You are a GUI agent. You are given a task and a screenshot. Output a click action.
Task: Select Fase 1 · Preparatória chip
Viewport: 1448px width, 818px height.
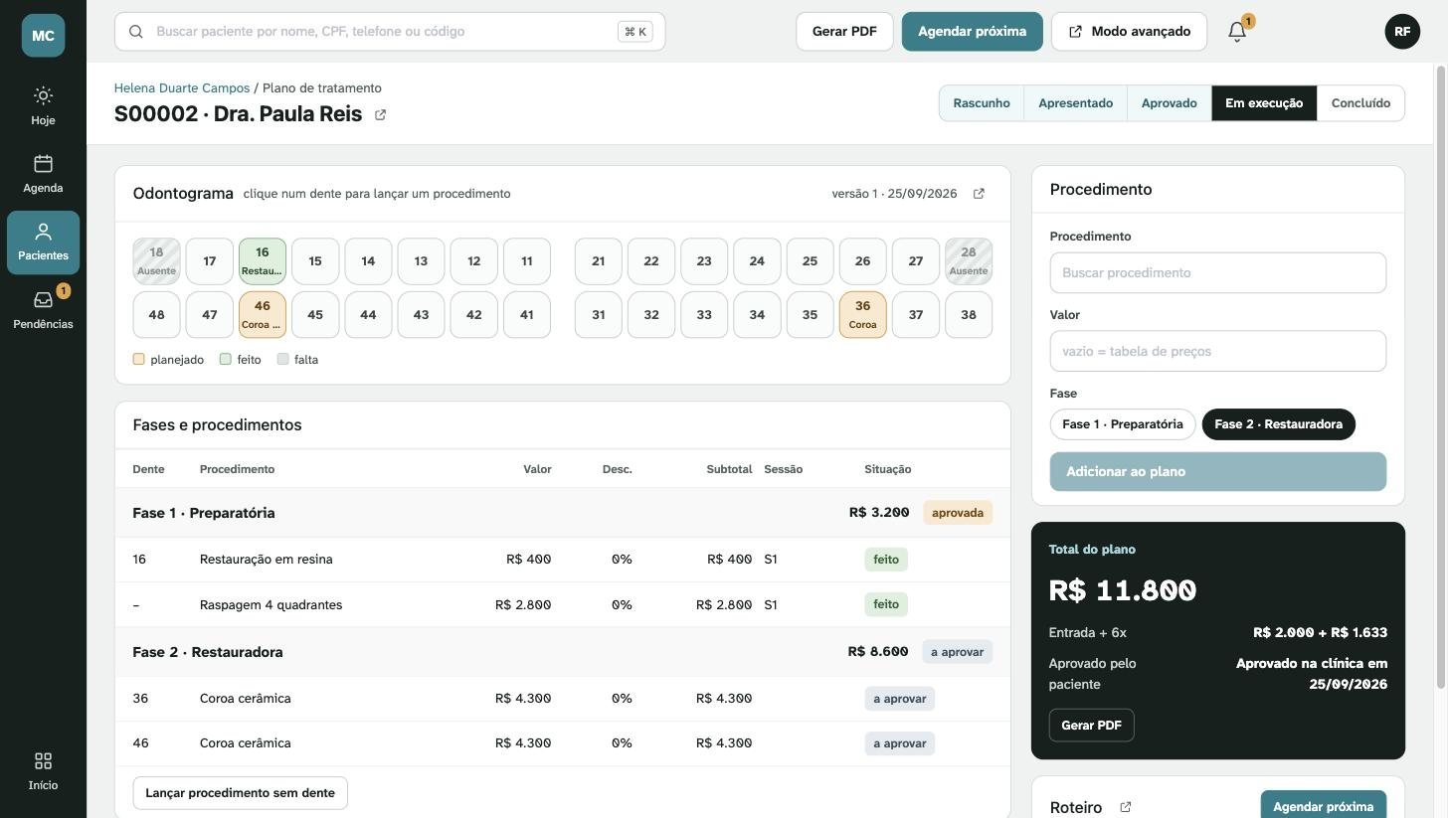[1123, 424]
